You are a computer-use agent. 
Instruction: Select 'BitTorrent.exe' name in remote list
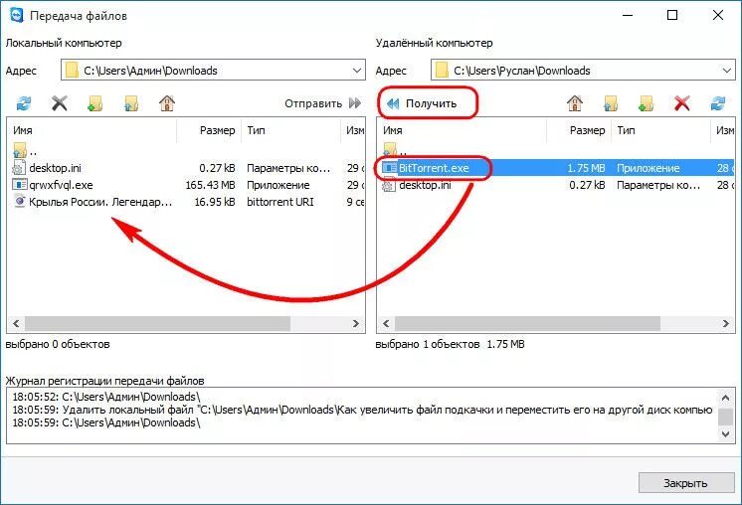434,168
